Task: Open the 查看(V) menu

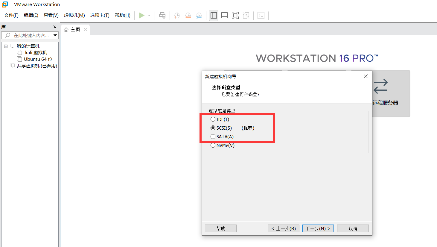Action: point(51,15)
